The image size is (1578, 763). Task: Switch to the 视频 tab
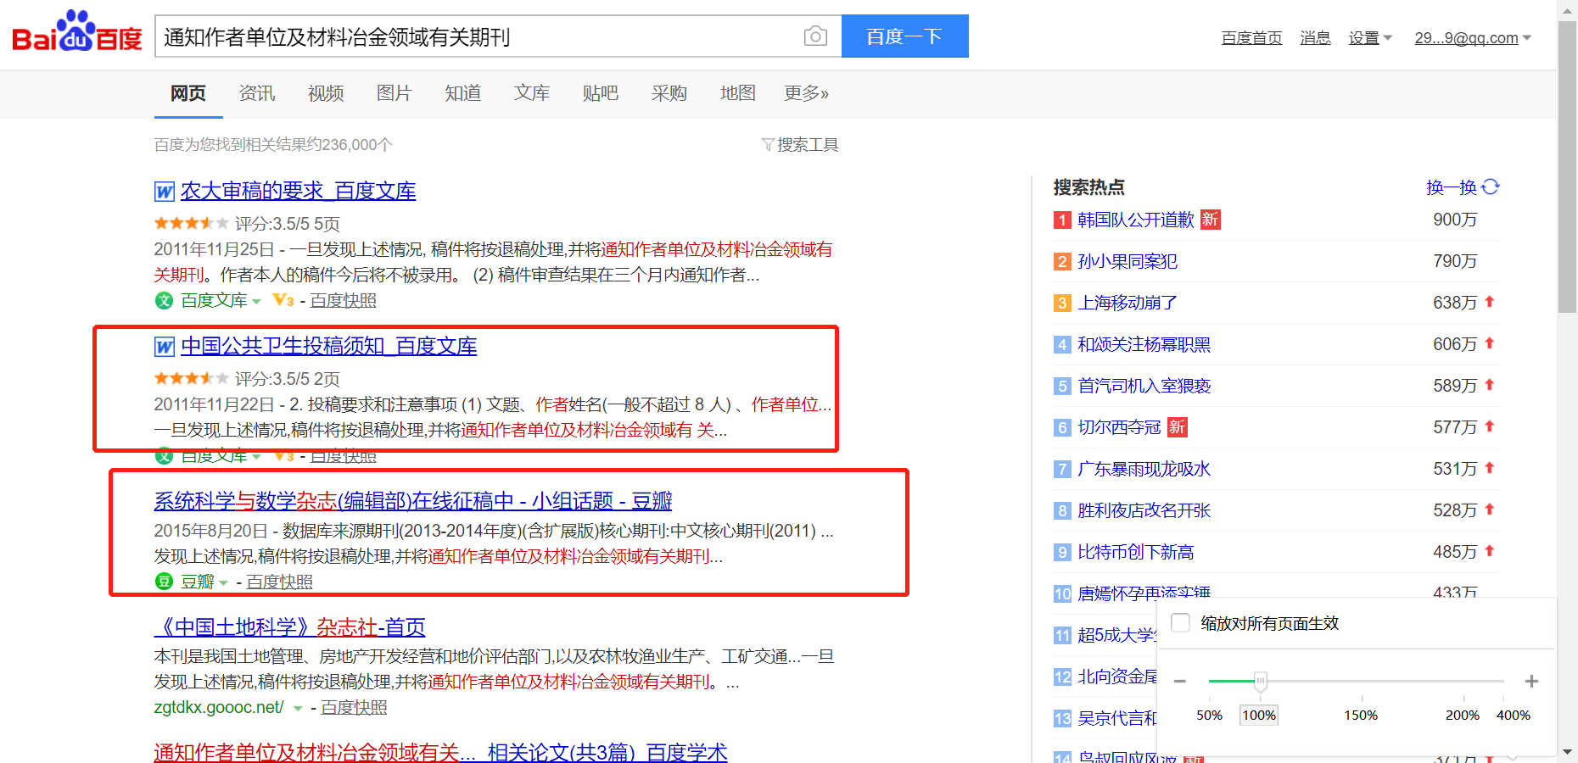point(326,93)
